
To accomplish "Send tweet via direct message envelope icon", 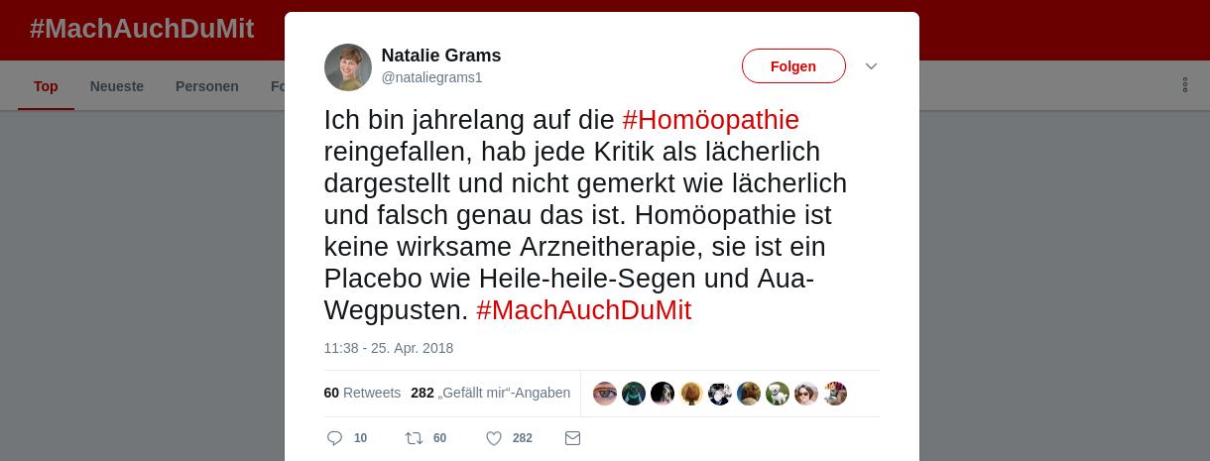I will (x=572, y=438).
